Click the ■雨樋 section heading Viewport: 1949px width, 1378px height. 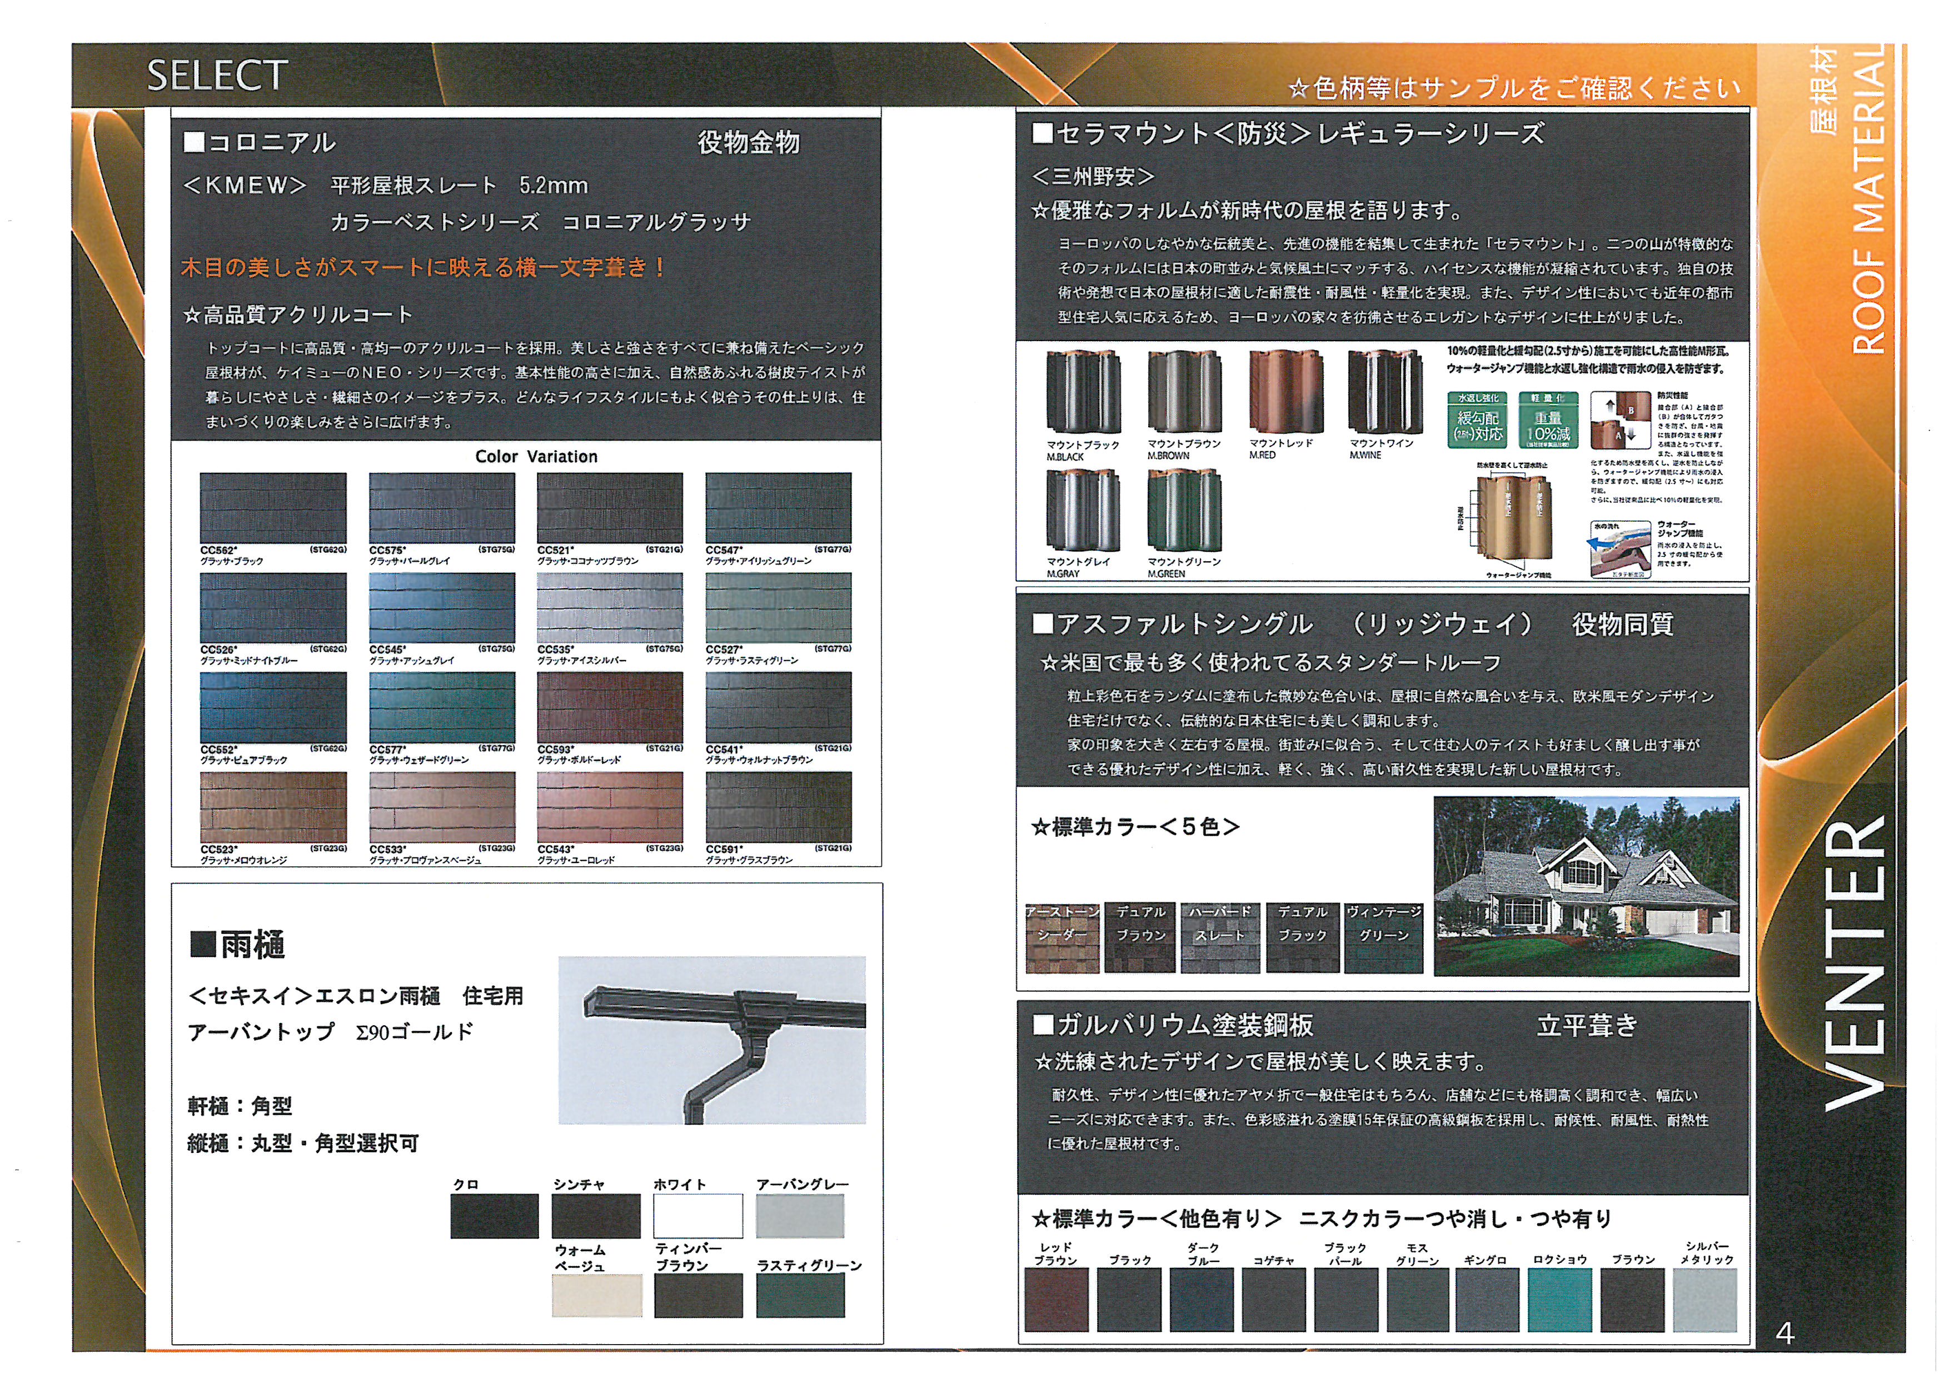click(x=238, y=945)
